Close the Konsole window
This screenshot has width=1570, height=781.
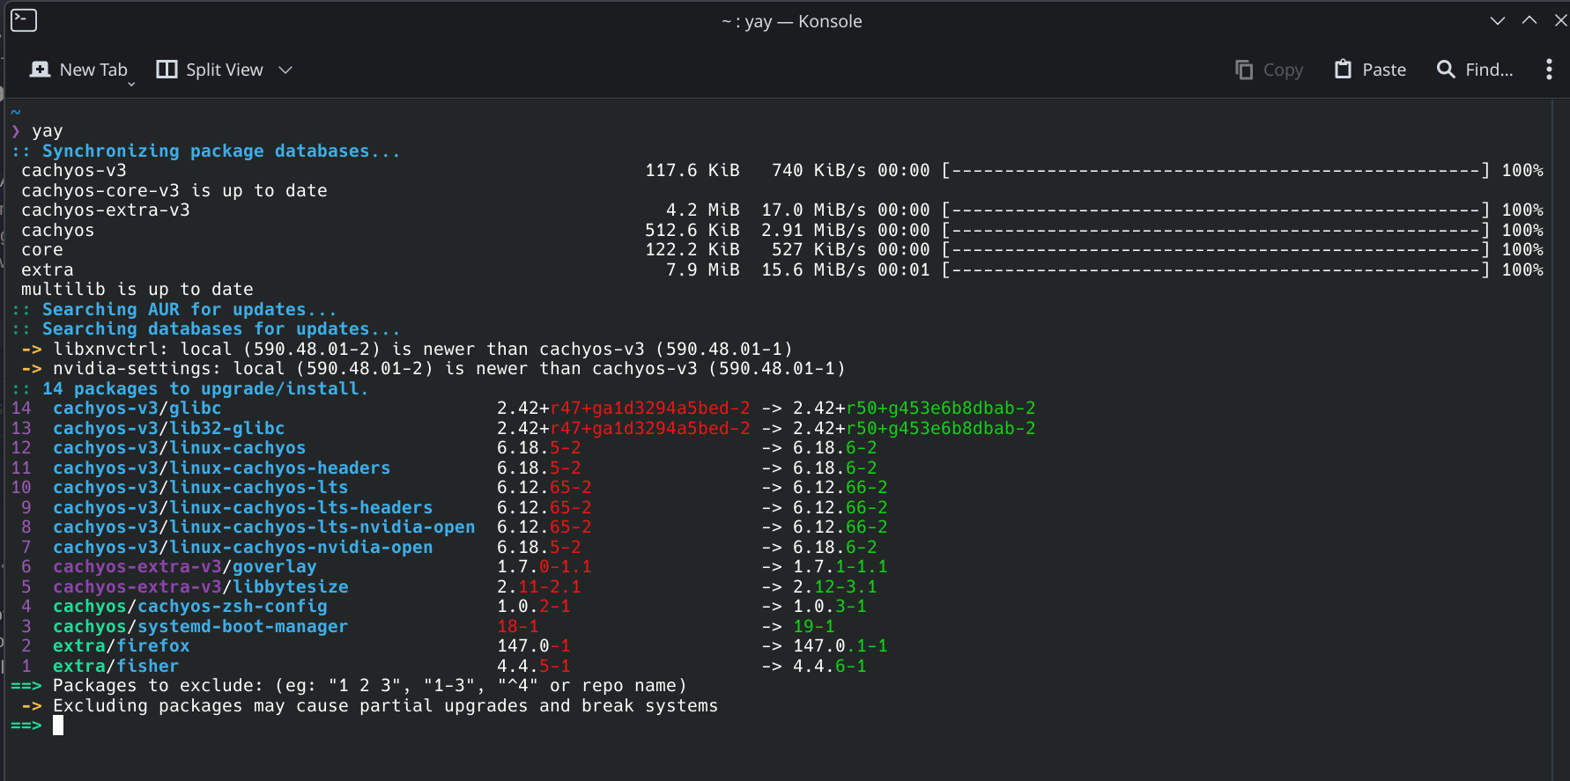[1560, 20]
